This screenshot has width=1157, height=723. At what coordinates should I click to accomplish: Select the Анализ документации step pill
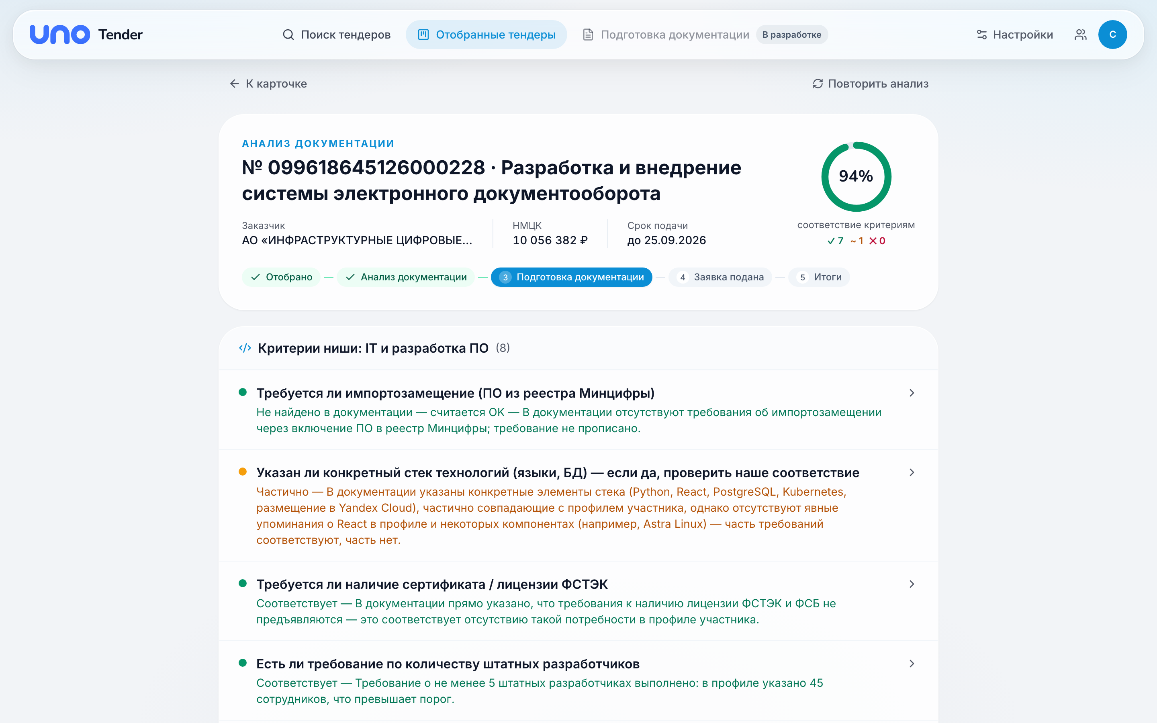click(405, 277)
